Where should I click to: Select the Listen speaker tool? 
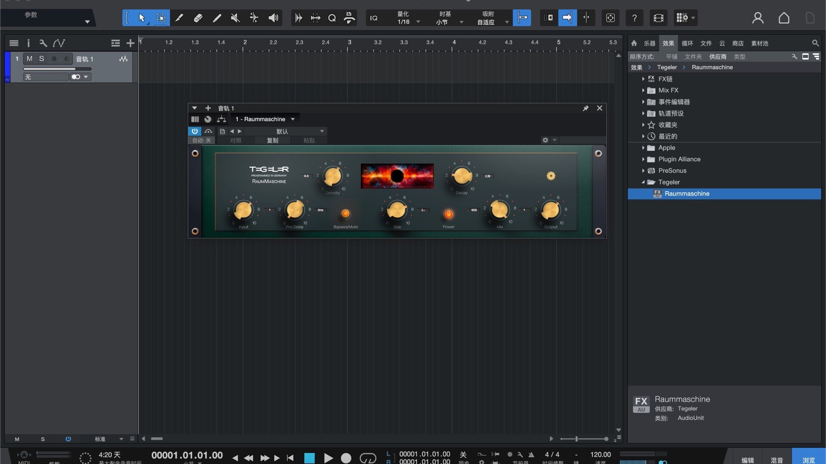pyautogui.click(x=273, y=18)
